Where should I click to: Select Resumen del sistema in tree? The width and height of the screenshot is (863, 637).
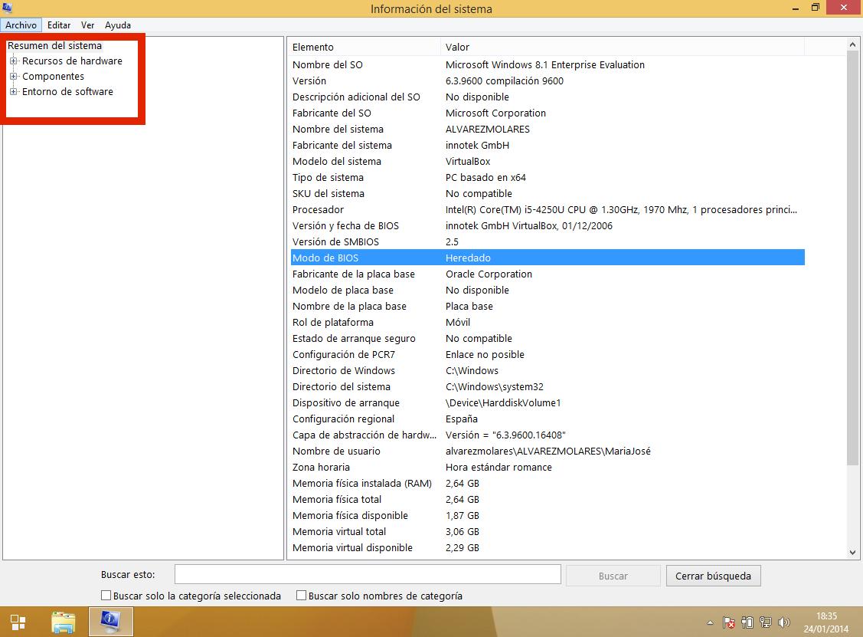point(54,46)
